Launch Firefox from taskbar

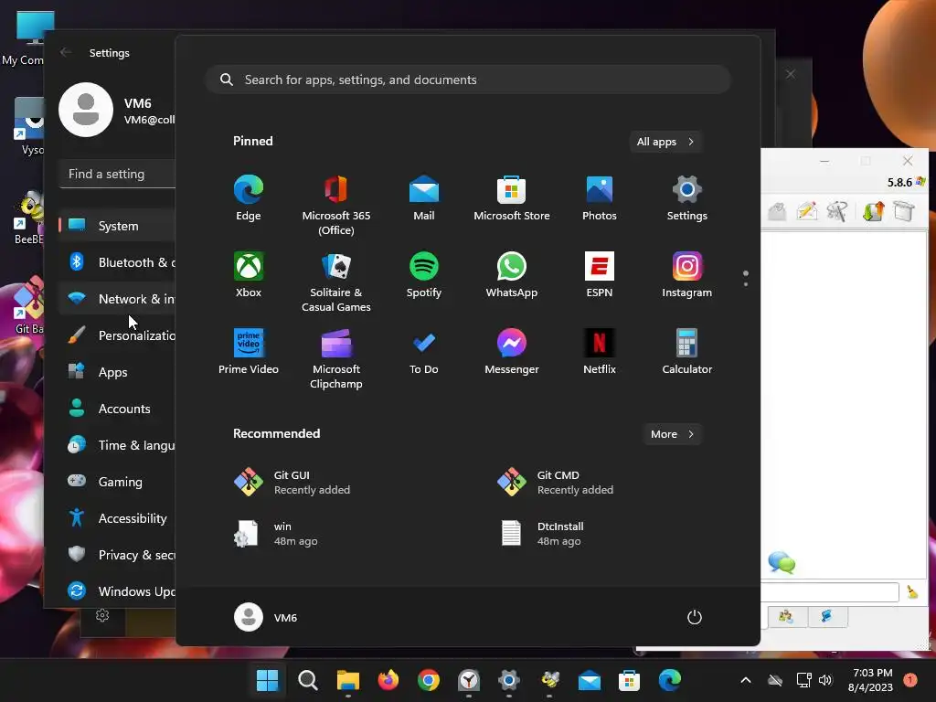pyautogui.click(x=388, y=680)
